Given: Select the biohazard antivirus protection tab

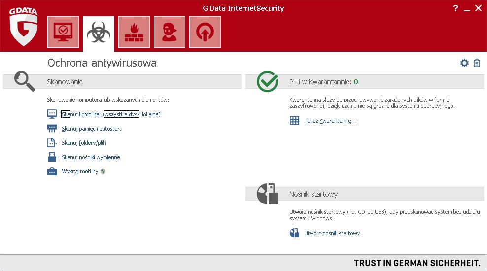Looking at the screenshot, I should 99,33.
